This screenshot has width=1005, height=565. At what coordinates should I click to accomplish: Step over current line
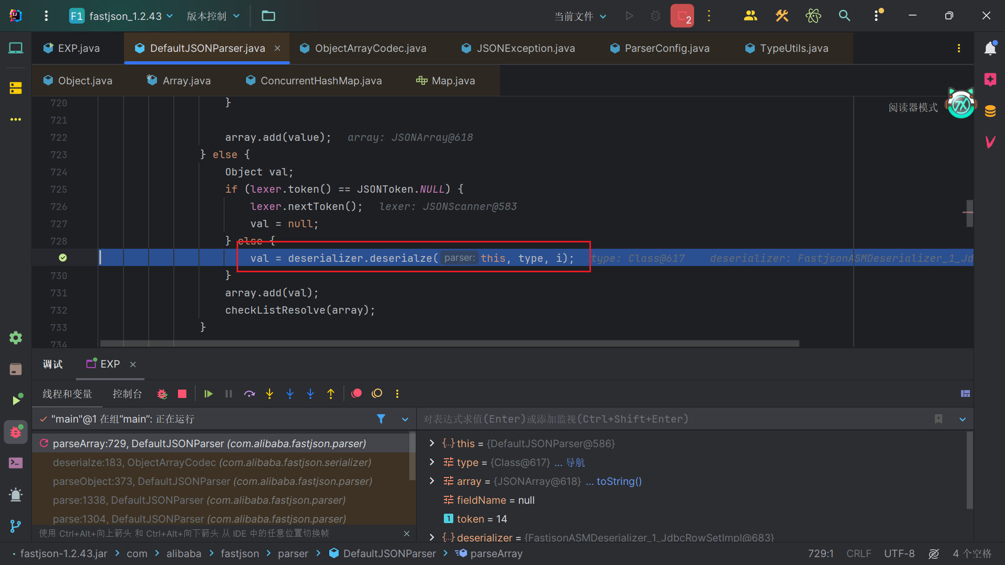(250, 394)
